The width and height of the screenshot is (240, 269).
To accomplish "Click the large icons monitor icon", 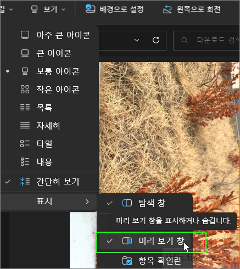I will click(x=25, y=53).
